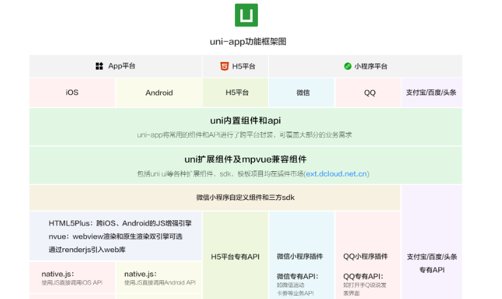Click native.js label in the Android cell

(x=141, y=274)
